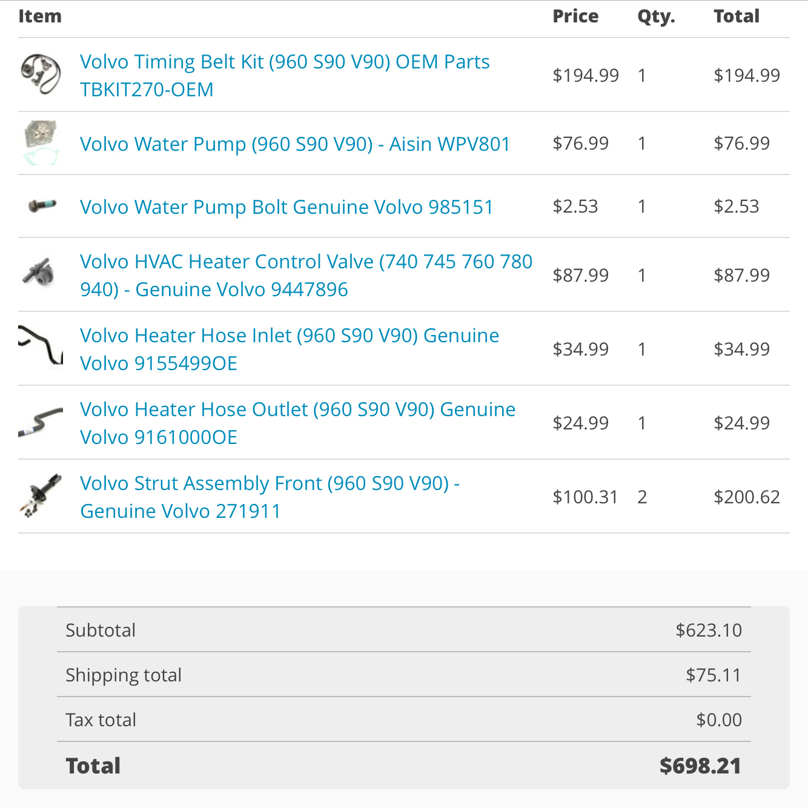Click the Price column header
This screenshot has width=808, height=808.
click(575, 16)
